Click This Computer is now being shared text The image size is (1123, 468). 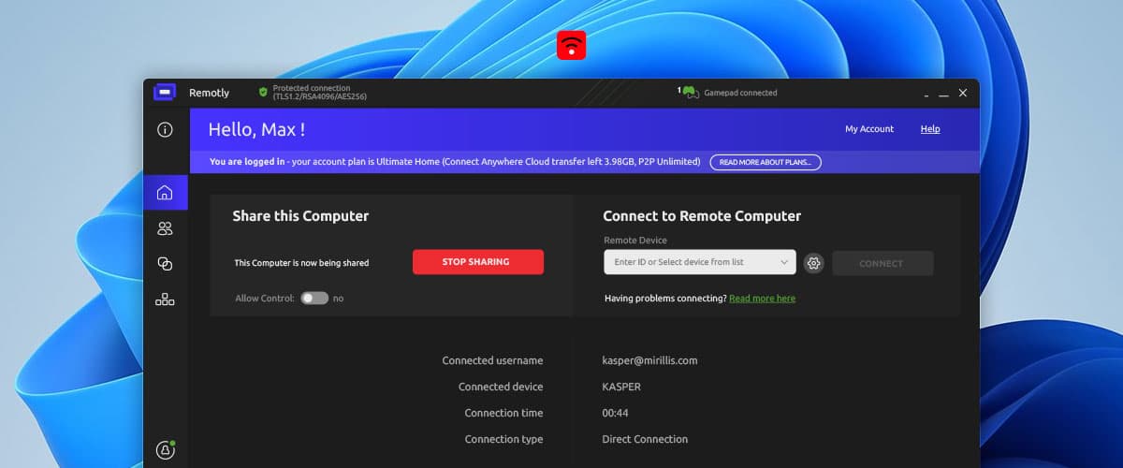coord(301,263)
